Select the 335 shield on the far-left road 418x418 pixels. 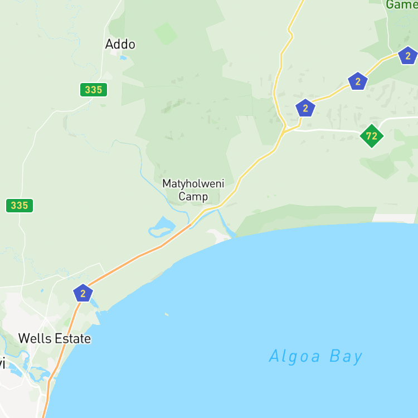click(x=20, y=206)
